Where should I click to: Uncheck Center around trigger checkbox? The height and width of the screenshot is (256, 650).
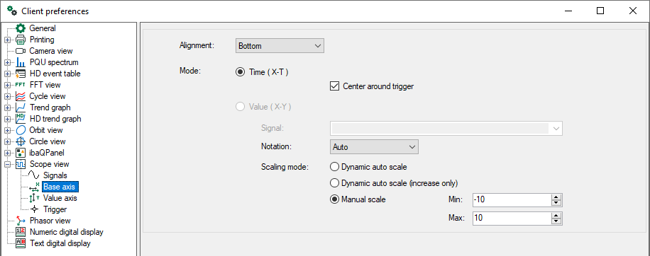[334, 86]
